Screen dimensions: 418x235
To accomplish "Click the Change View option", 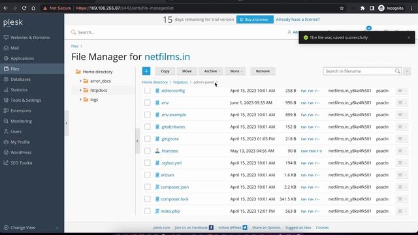I will 23,228.
